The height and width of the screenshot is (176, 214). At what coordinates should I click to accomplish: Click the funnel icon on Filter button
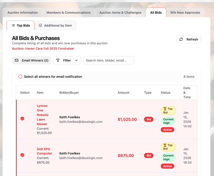(58, 61)
